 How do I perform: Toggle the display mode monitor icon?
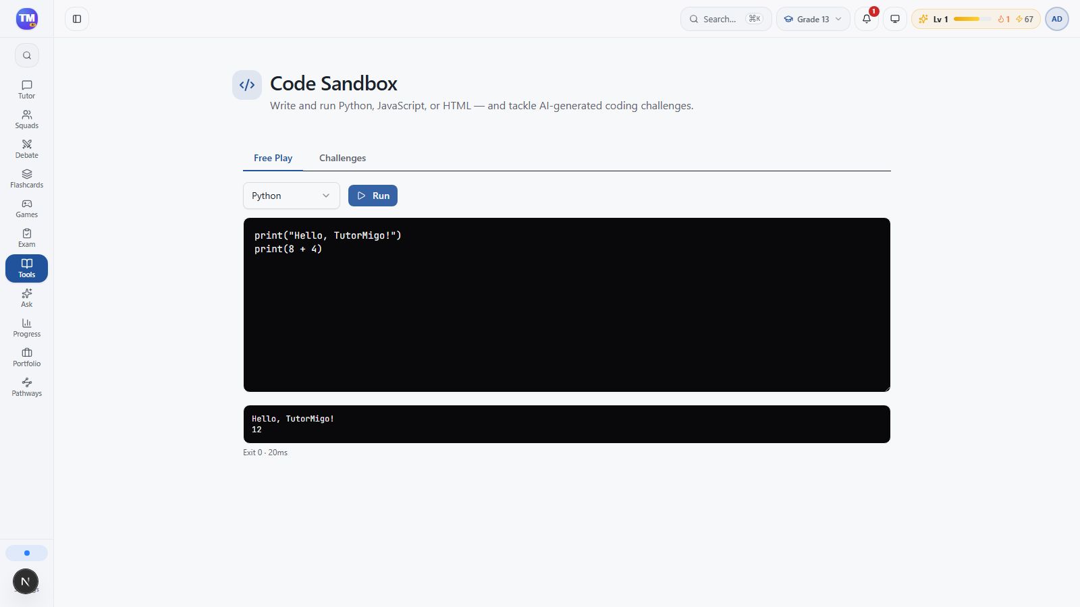[895, 19]
